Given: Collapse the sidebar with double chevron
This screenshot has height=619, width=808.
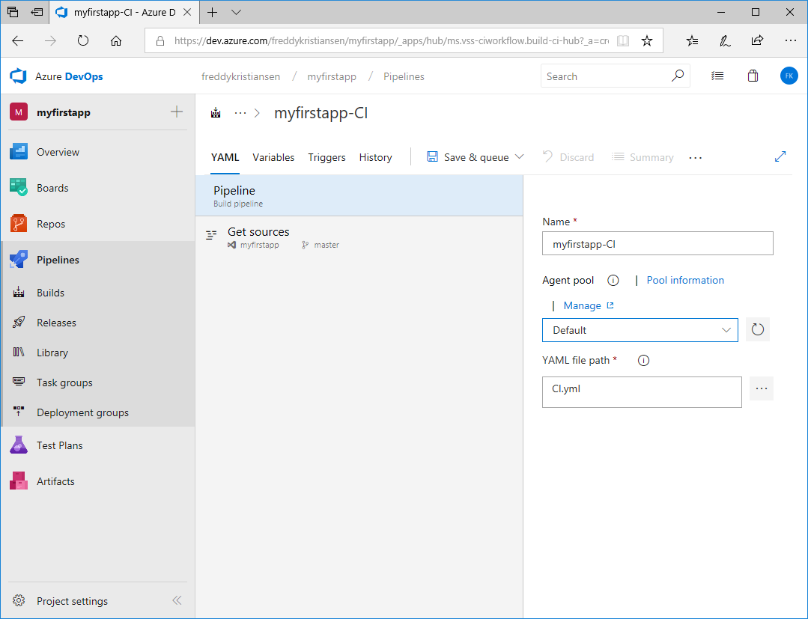Looking at the screenshot, I should (x=177, y=600).
